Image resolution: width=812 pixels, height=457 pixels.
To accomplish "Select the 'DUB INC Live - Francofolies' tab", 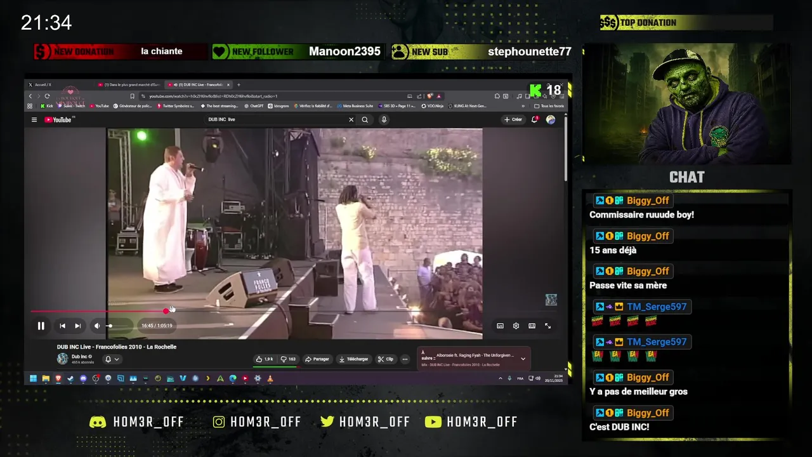I will (197, 84).
